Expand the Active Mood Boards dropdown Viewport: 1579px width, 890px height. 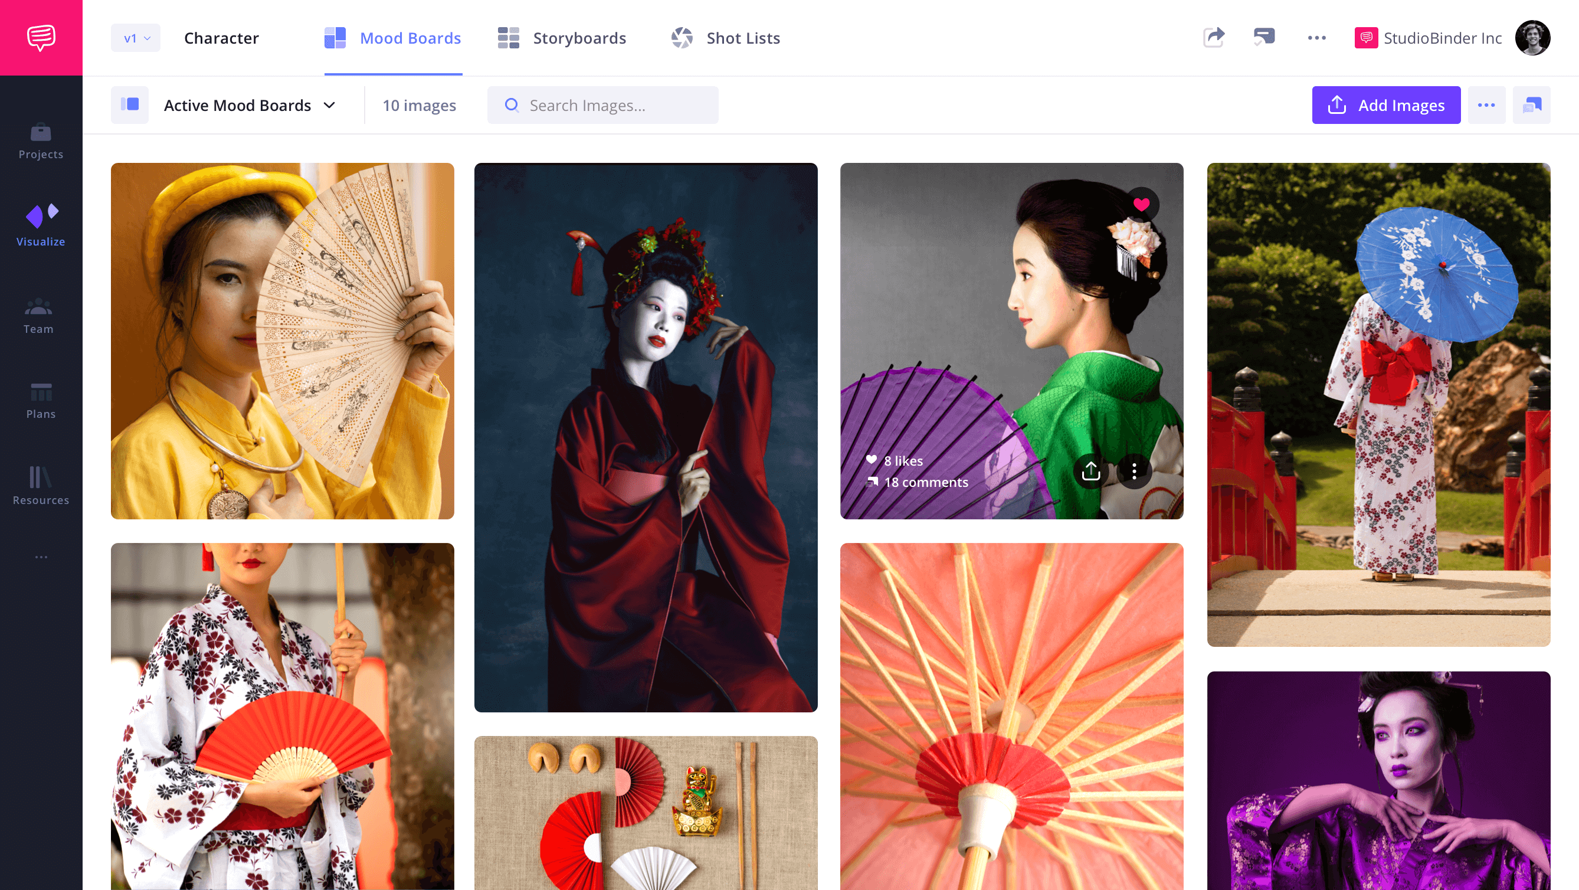point(249,105)
